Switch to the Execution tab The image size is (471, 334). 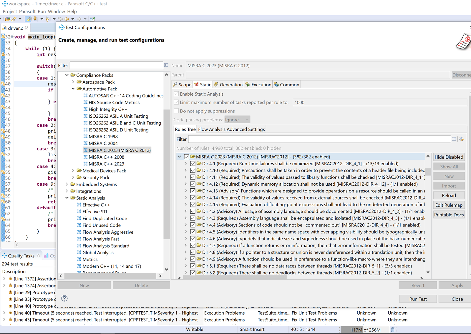[258, 84]
